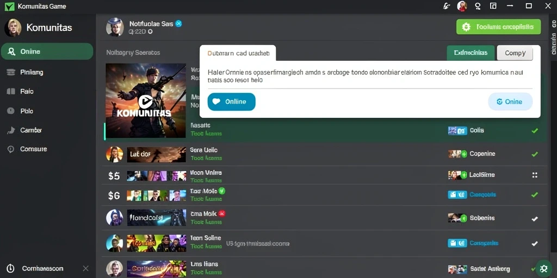This screenshot has height=278, width=557.
Task: Click the Compy button in dialog
Action: 515,53
